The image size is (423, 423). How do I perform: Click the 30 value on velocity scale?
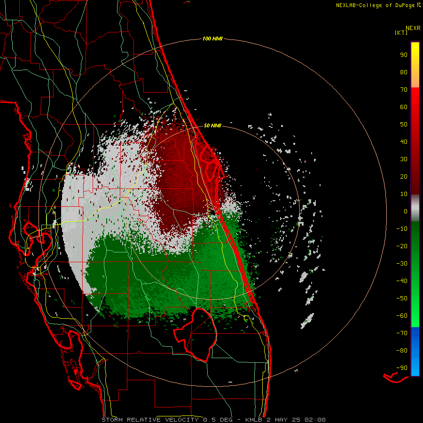pos(404,159)
